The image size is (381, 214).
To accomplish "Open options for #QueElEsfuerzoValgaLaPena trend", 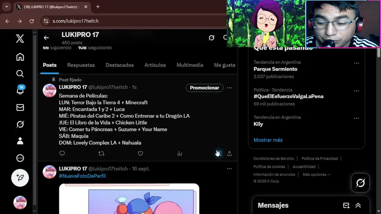I will pyautogui.click(x=356, y=91).
